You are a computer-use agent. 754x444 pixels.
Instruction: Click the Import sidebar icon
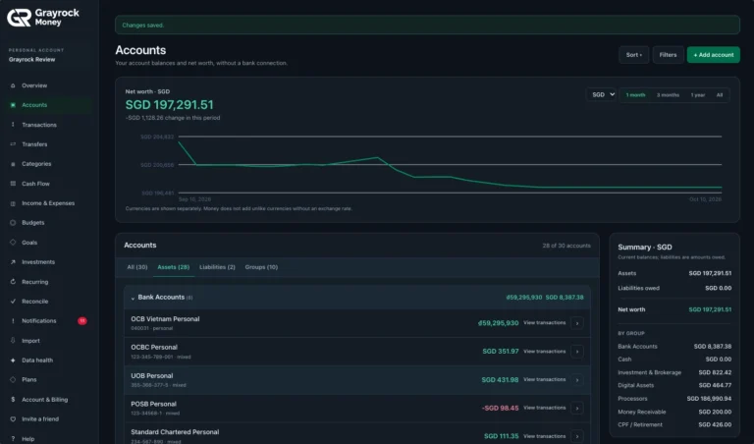tap(13, 341)
